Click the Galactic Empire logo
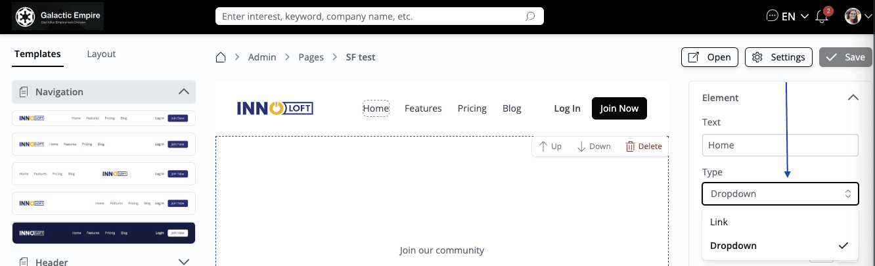Image resolution: width=875 pixels, height=266 pixels. tap(58, 16)
